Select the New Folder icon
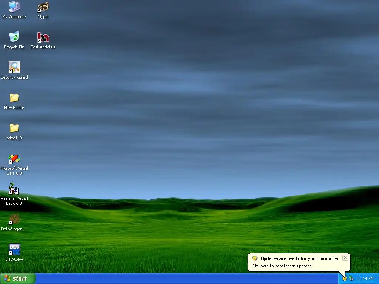Screen dimensions: 379x284 14,101
